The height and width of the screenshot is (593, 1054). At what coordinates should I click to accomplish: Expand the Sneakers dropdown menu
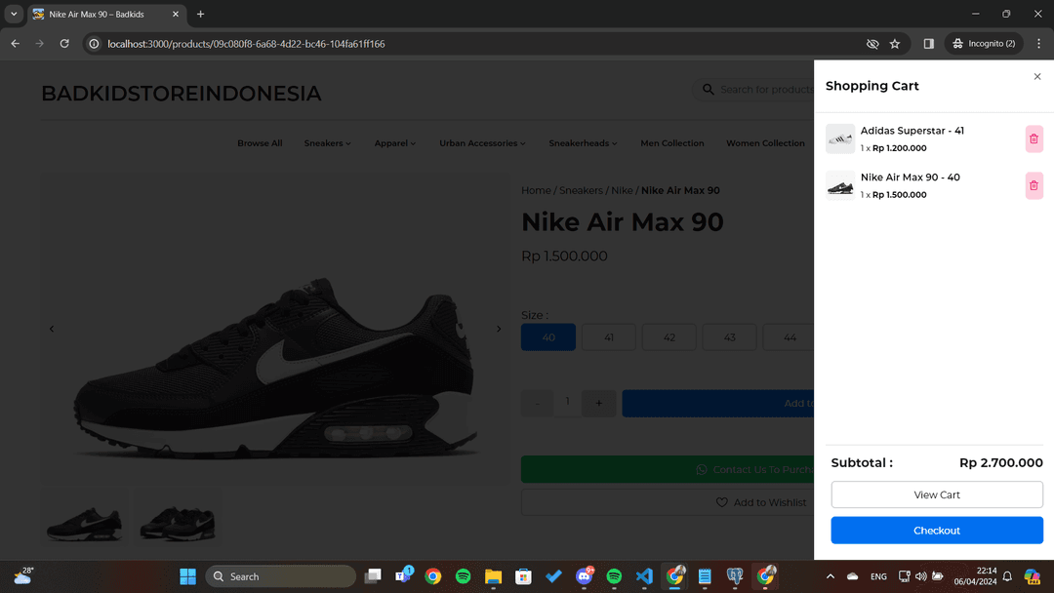327,143
